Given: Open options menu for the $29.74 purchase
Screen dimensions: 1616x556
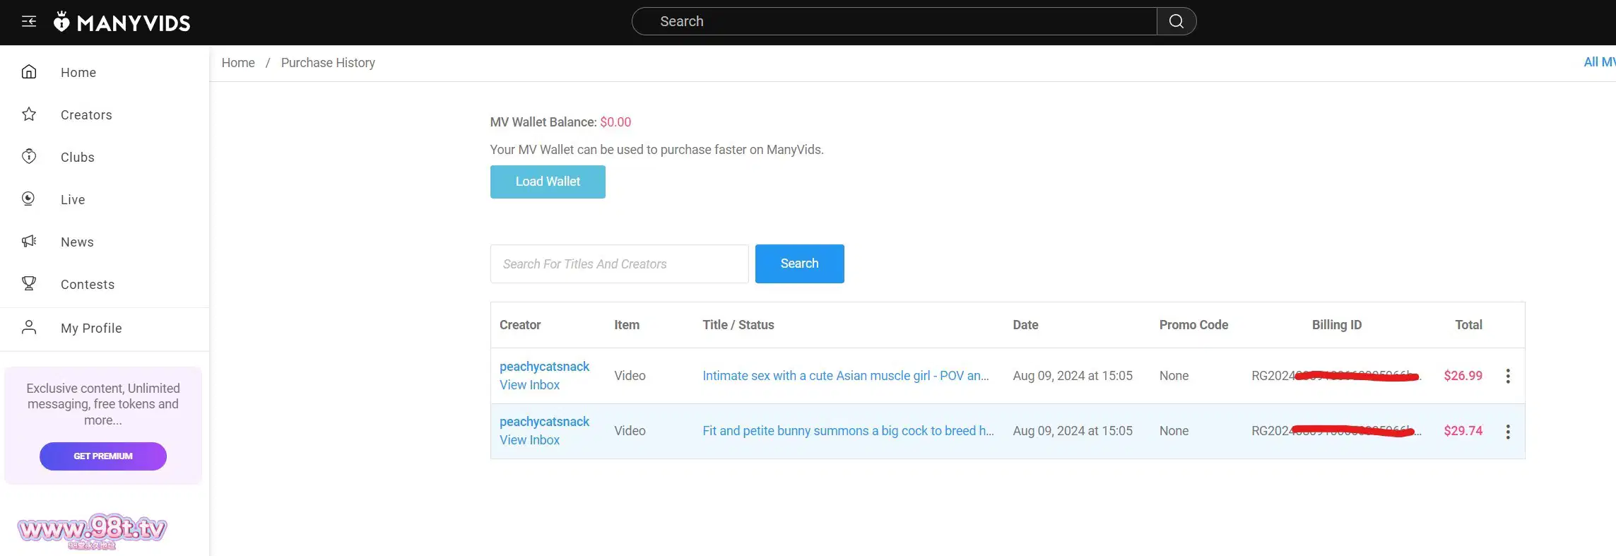Looking at the screenshot, I should (1508, 432).
